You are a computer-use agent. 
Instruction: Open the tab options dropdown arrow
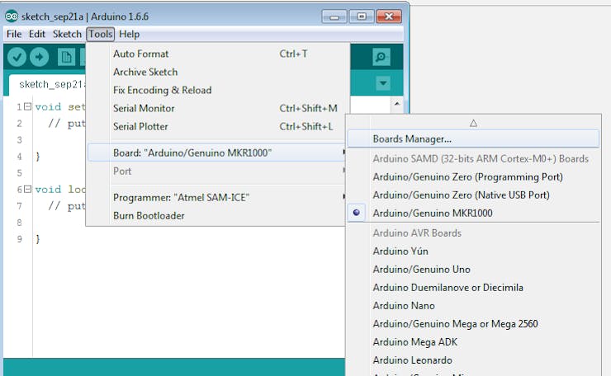tap(383, 83)
